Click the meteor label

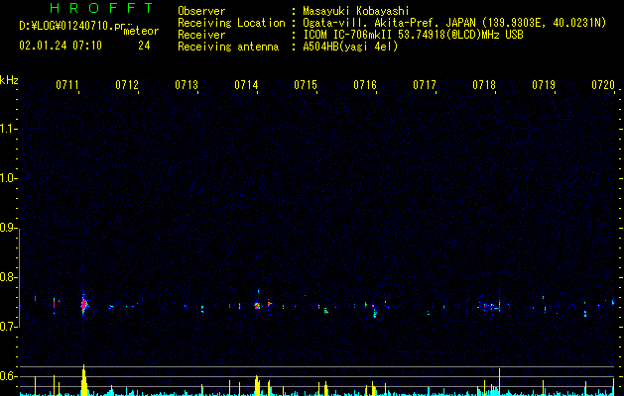pyautogui.click(x=141, y=31)
